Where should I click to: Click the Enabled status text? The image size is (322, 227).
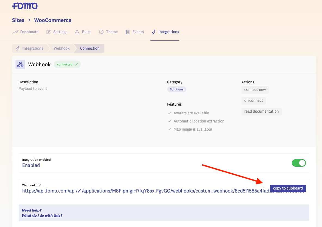31,165
